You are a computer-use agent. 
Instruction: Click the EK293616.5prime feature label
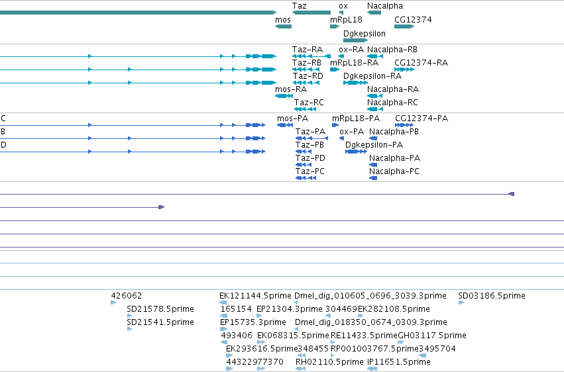(262, 349)
